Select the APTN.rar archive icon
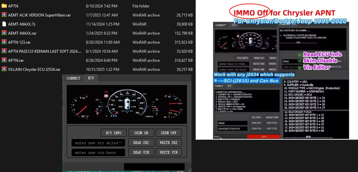This screenshot has width=358, height=172. [x=4, y=60]
